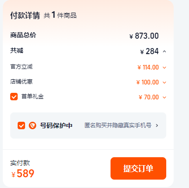Viewport: 189px width, 188px height.
Task: Expand the 官方立减 chevron
Action: pyautogui.click(x=164, y=68)
